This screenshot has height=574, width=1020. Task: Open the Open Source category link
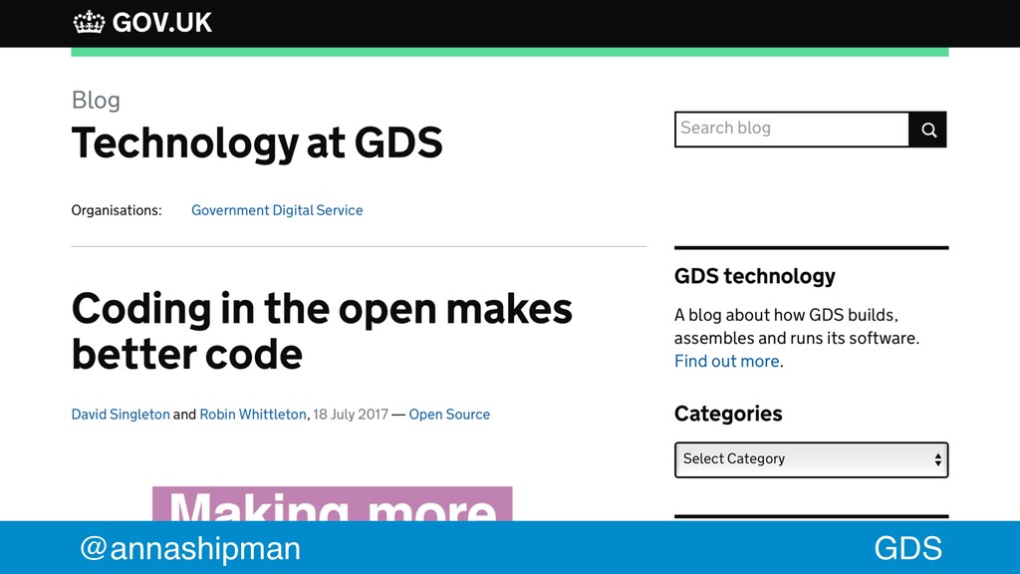point(449,415)
